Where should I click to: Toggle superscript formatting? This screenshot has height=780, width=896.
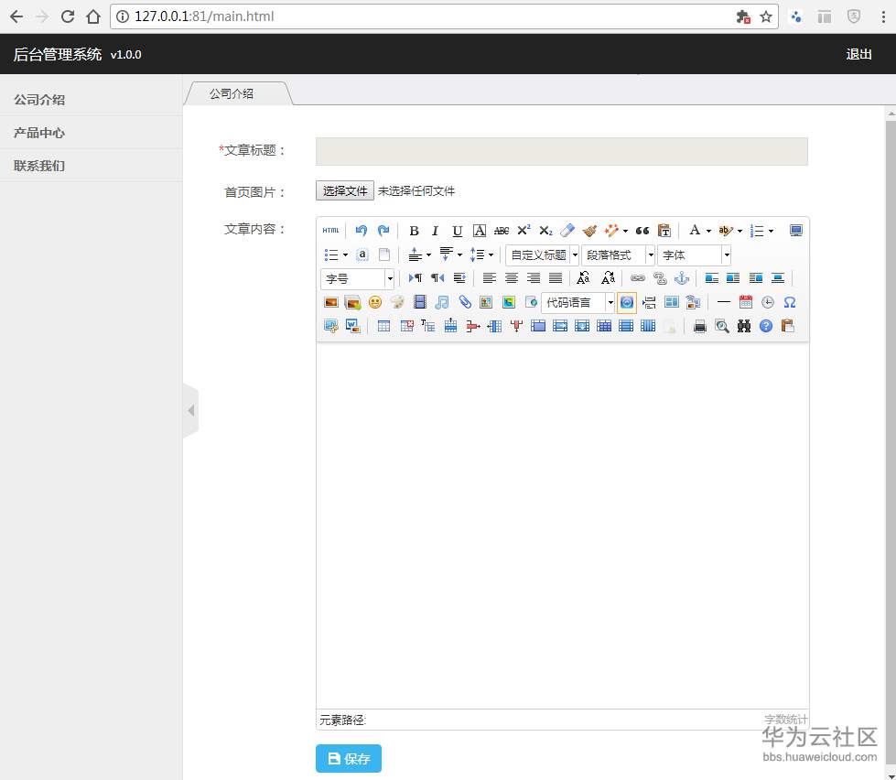524,231
